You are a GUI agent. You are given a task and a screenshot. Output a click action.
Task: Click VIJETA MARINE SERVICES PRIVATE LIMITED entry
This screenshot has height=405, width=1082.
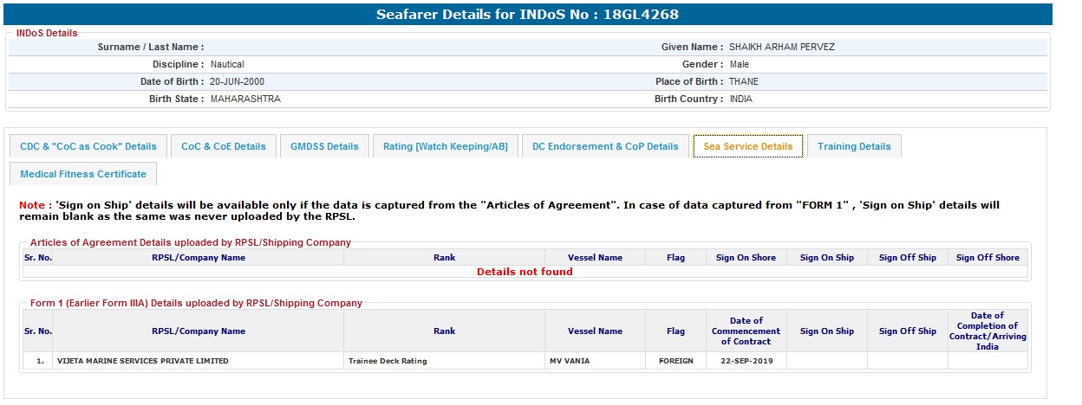(x=143, y=361)
